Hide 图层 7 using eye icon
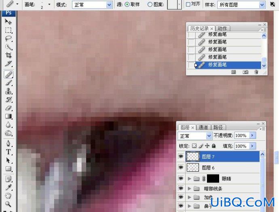The image size is (279, 212). pos(181,156)
